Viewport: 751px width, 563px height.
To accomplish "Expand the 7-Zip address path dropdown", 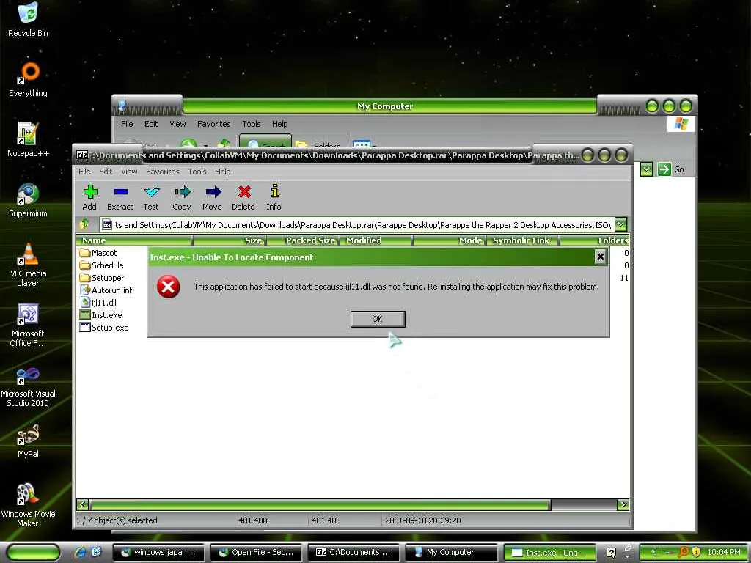I will coord(620,224).
